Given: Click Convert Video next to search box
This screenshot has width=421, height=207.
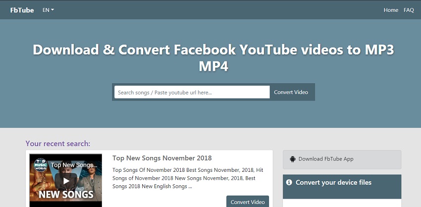Looking at the screenshot, I should point(291,92).
